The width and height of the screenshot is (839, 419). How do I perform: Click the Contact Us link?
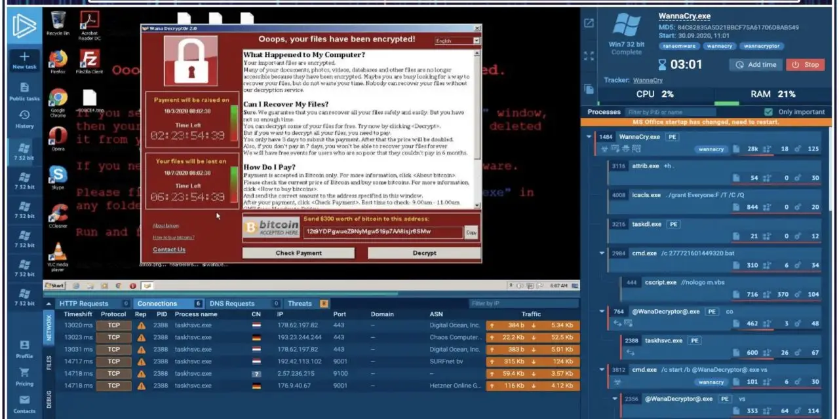(x=169, y=249)
